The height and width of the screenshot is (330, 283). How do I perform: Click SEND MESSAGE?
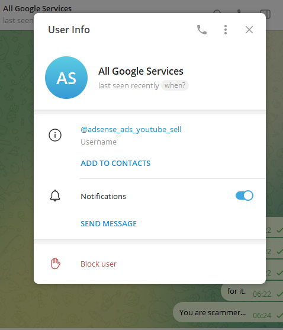tap(109, 223)
